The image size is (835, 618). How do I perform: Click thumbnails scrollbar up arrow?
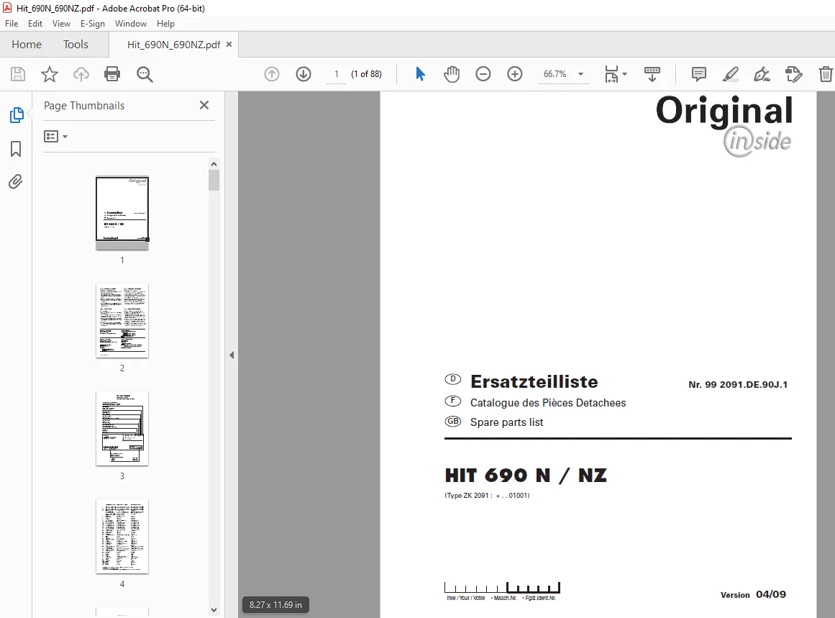tap(214, 164)
